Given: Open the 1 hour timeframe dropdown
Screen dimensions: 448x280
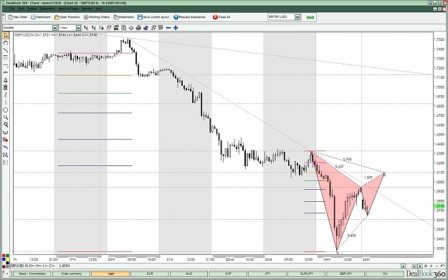Looking at the screenshot, I should 78,28.
